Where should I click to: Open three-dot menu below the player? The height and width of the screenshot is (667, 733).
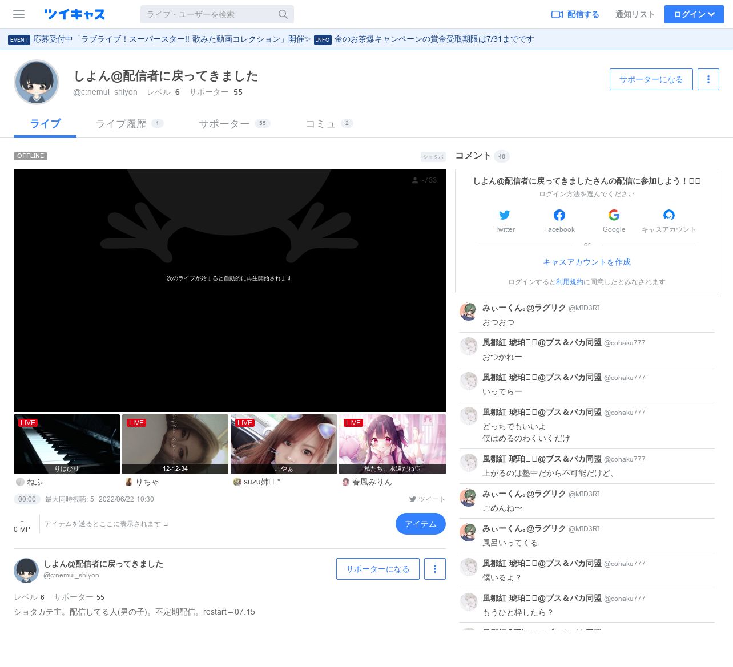[435, 569]
